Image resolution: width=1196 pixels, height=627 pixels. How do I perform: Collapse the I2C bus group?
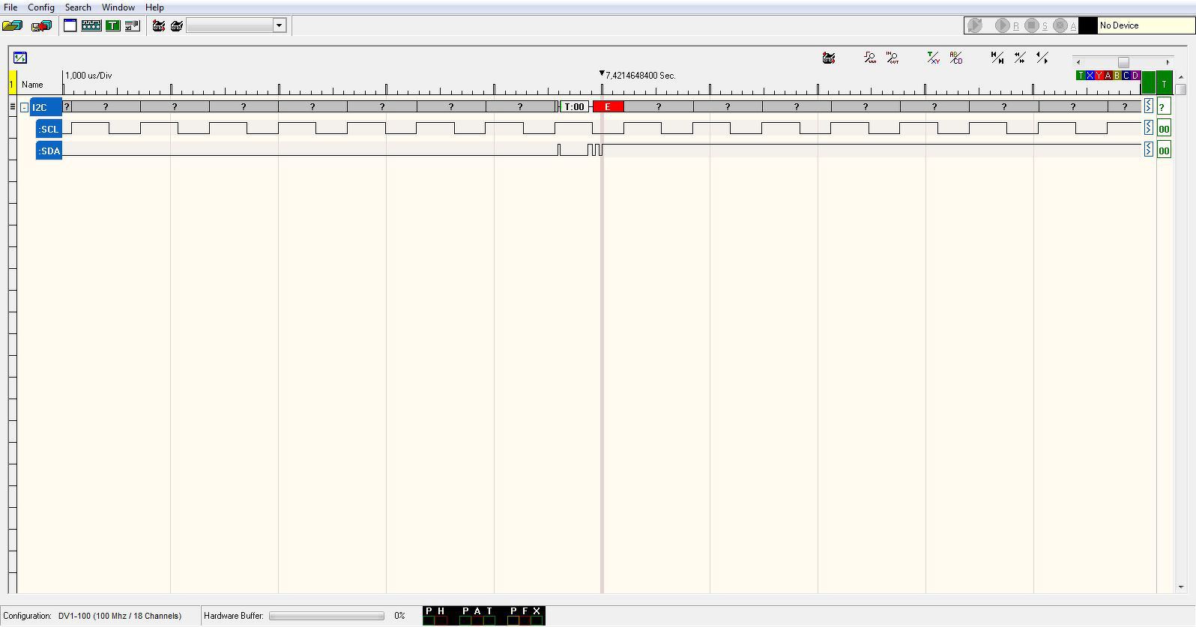24,107
